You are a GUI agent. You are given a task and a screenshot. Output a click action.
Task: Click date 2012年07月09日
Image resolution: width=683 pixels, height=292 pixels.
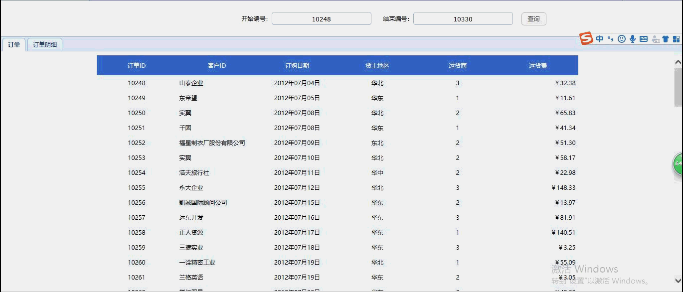297,143
